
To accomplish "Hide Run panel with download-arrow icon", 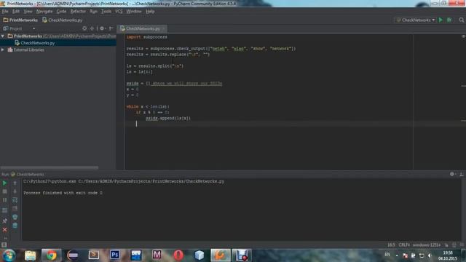I will 462,174.
